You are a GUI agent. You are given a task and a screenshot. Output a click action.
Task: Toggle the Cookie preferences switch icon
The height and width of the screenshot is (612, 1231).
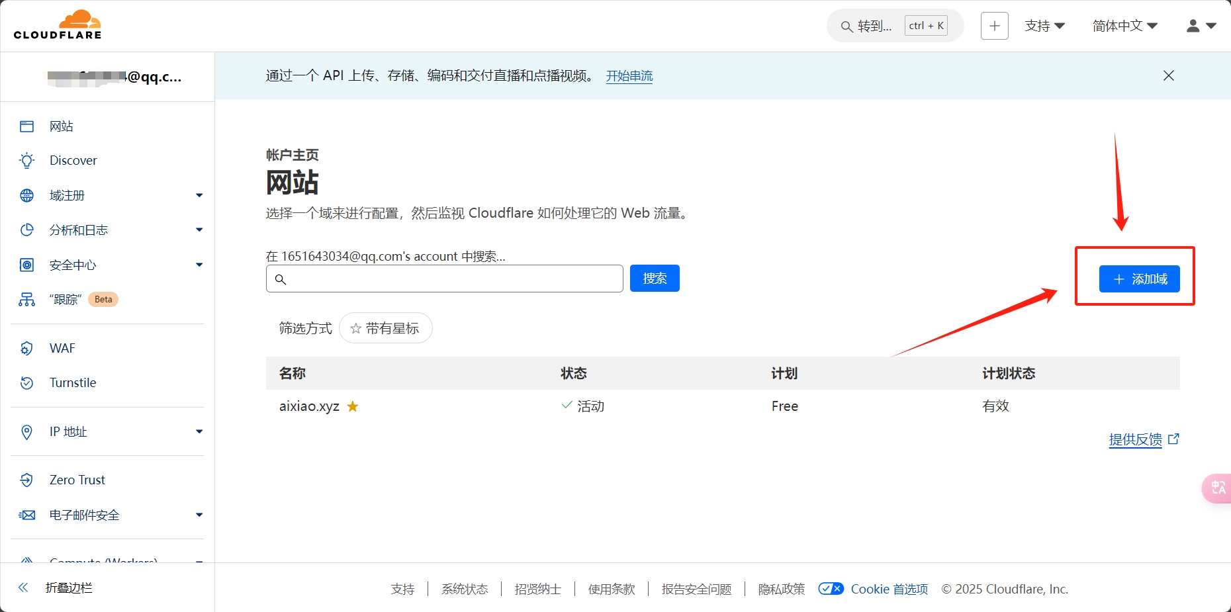831,589
